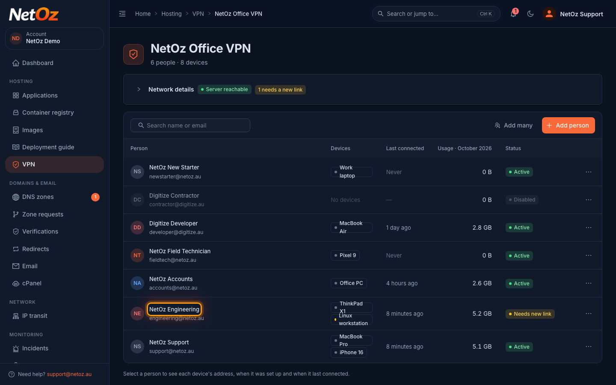This screenshot has height=385, width=616.
Task: Open the notifications bell
Action: (513, 14)
